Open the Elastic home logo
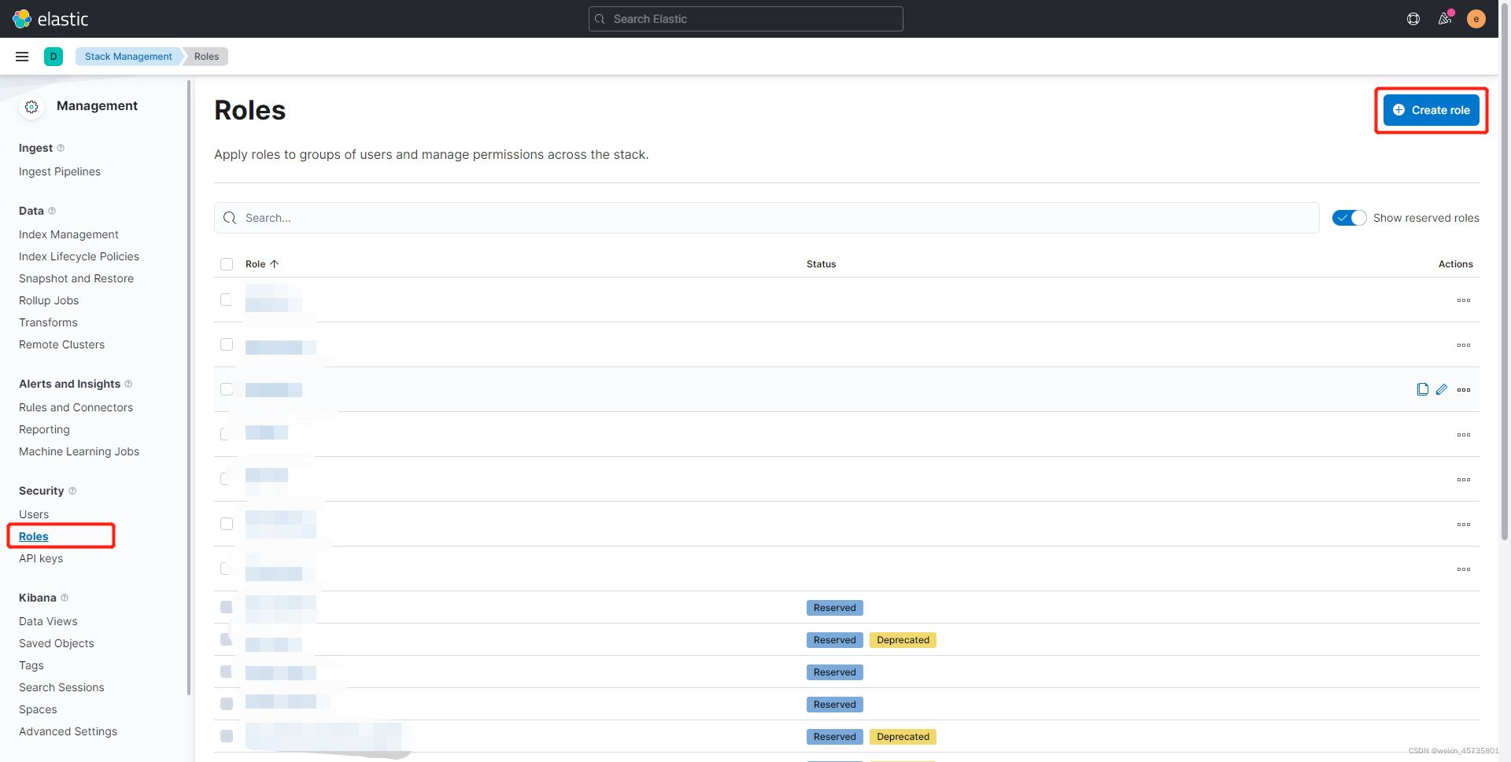The width and height of the screenshot is (1511, 762). click(50, 19)
